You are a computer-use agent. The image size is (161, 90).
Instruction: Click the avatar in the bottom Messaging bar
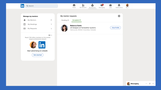128,84
